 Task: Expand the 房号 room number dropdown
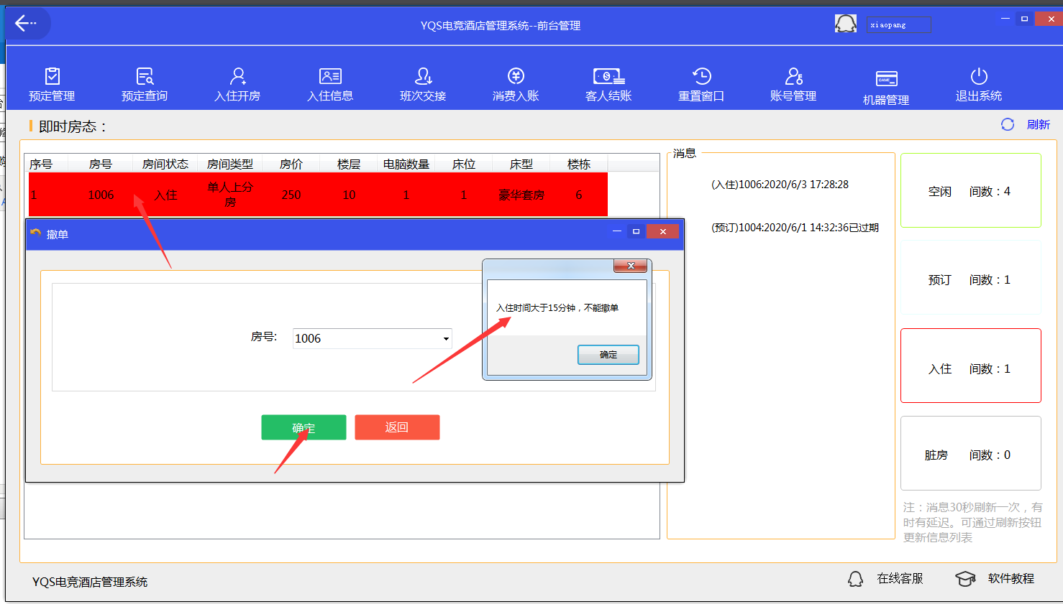(x=446, y=339)
